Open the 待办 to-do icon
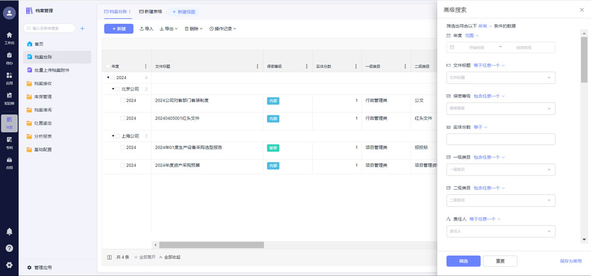The height and width of the screenshot is (276, 591). coord(9,56)
